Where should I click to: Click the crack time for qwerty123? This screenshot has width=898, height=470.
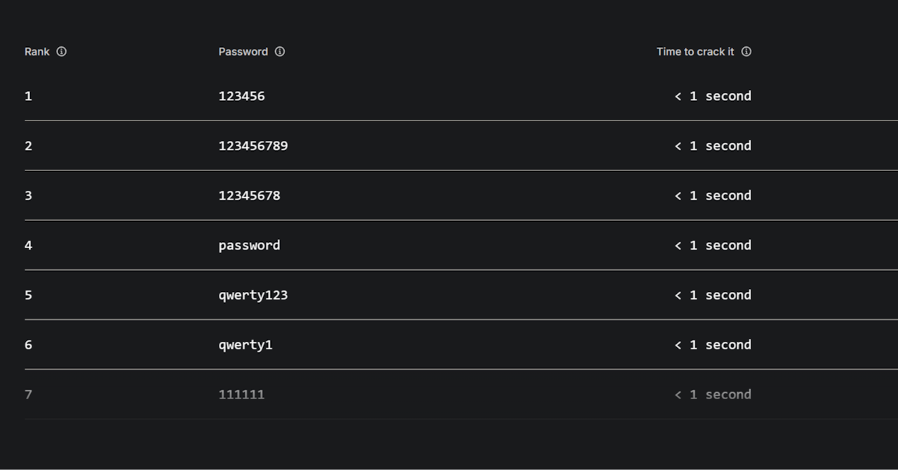(713, 295)
